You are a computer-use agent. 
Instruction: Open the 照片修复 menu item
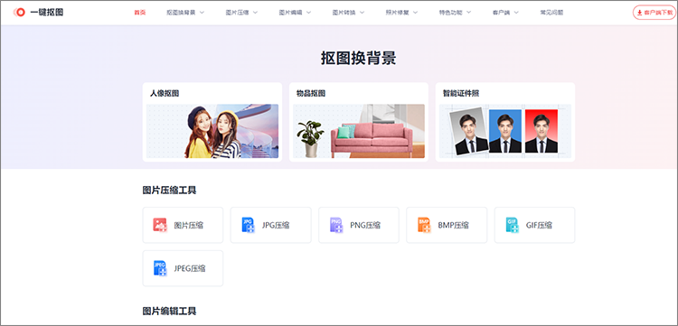(398, 13)
